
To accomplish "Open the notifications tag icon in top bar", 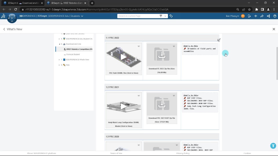I will click(x=249, y=16).
